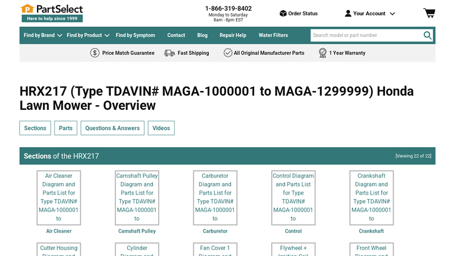The height and width of the screenshot is (256, 455).
Task: Jump to the Videos section
Action: (161, 128)
